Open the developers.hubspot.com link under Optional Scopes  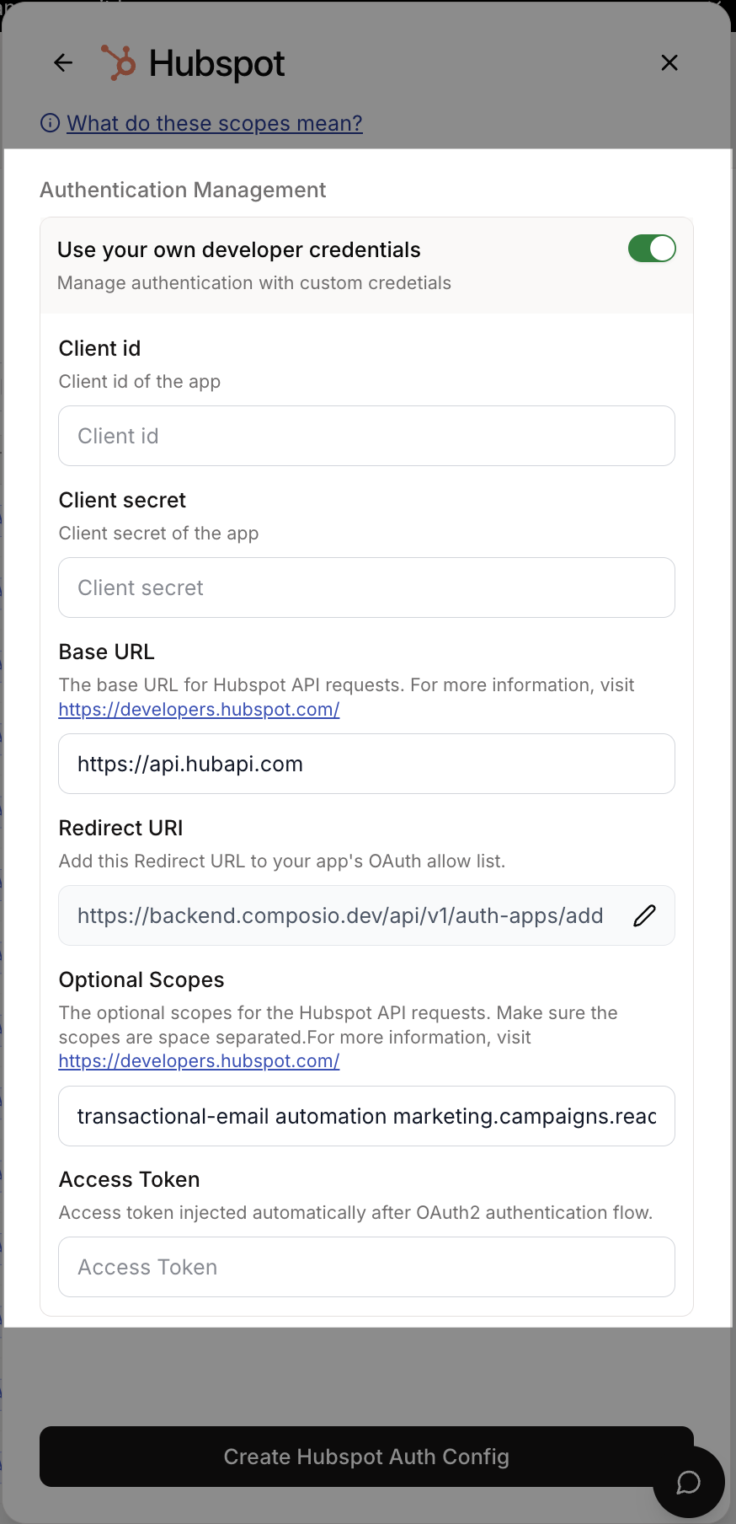pyautogui.click(x=198, y=1060)
